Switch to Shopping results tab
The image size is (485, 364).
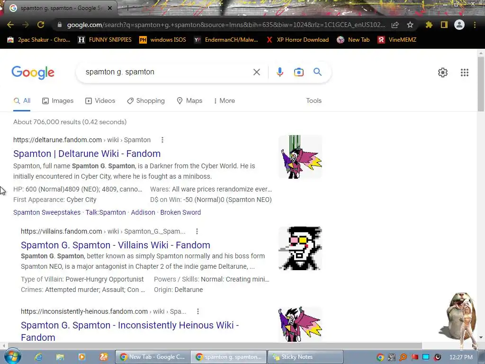point(146,100)
